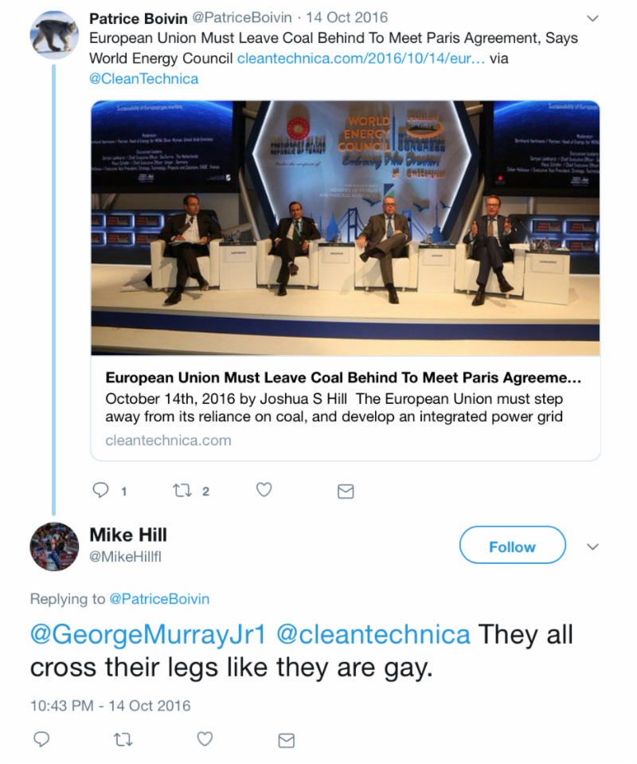Open the @PatriceBoivin link after Replying to

[x=159, y=599]
